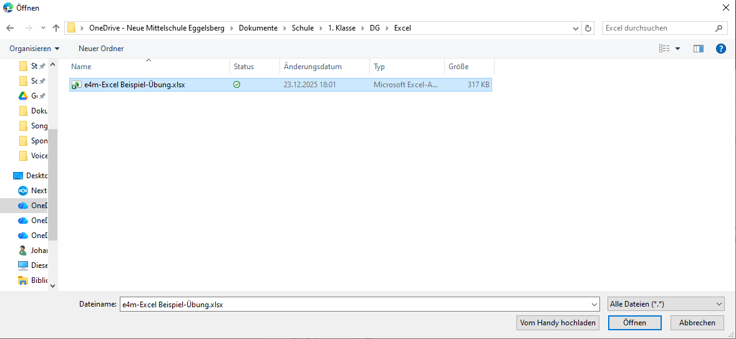Sort files by Größe column header

[458, 67]
